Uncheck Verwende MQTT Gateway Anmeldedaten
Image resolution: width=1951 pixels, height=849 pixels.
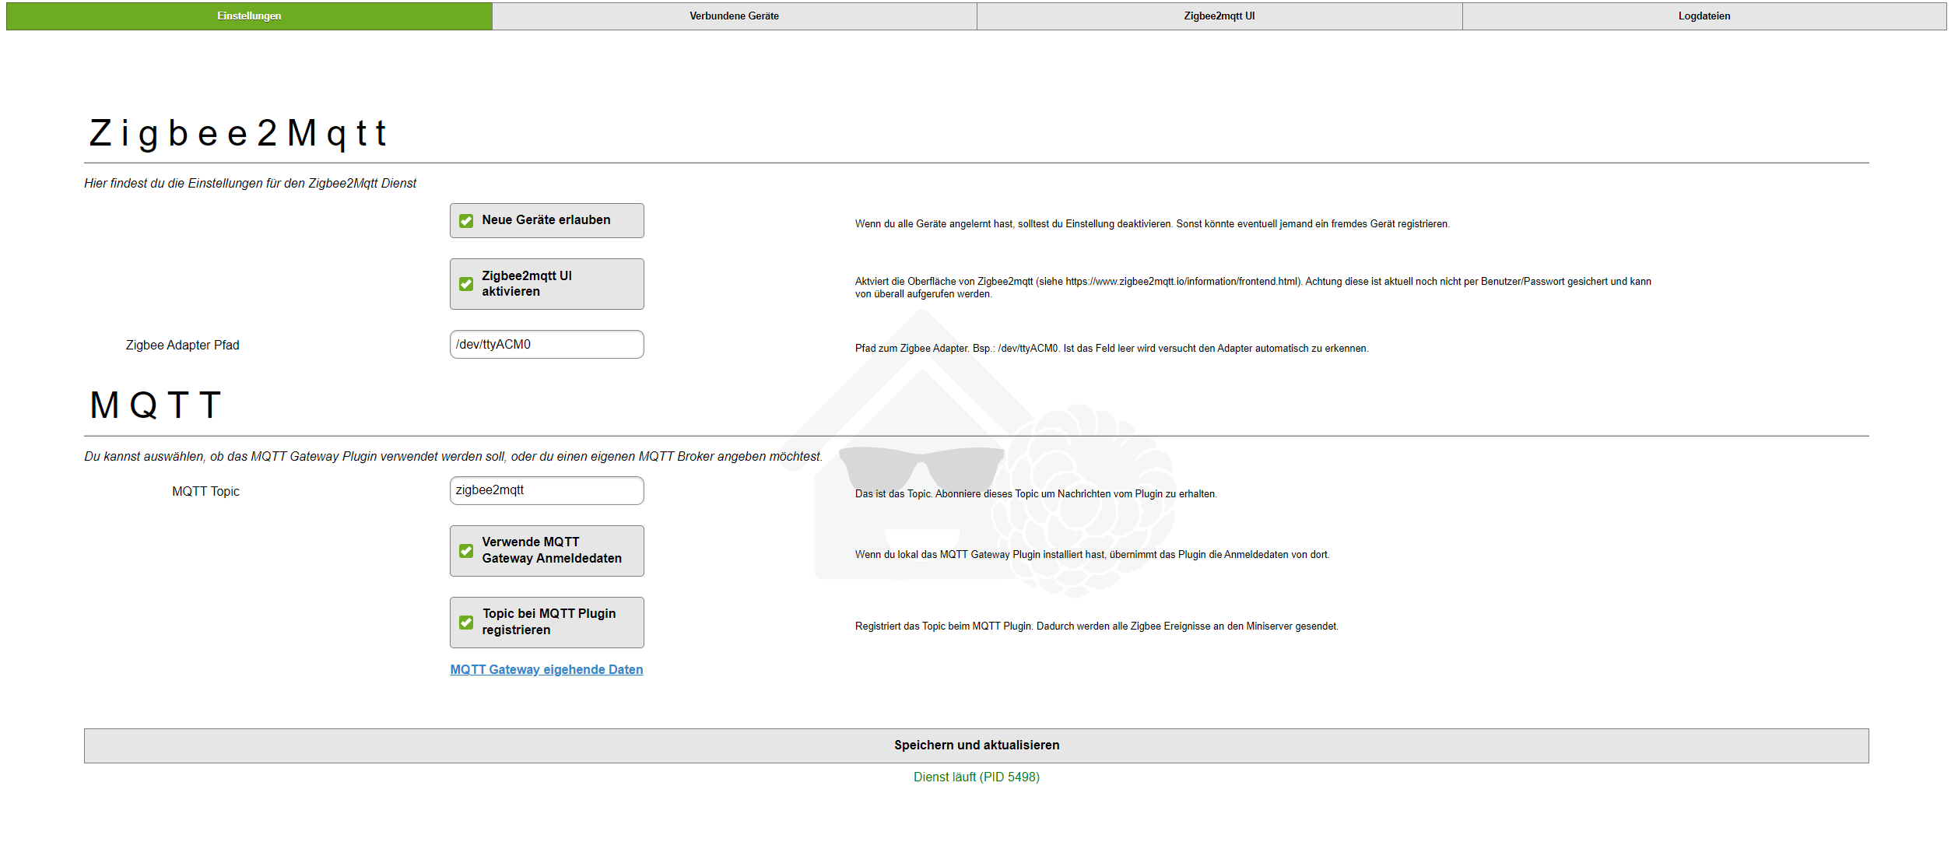pos(466,551)
